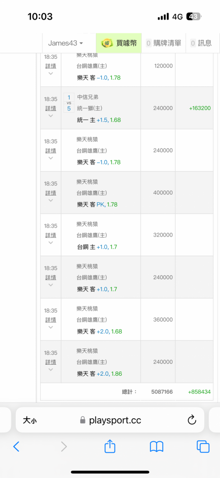The image size is (220, 478).
Task: Tap Safari back arrow icon
Action: pyautogui.click(x=16, y=446)
